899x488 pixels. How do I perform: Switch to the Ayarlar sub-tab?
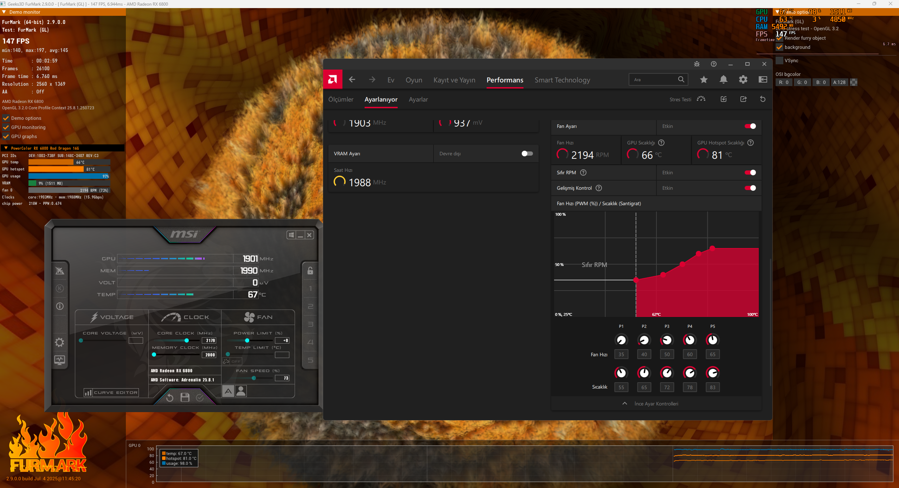[x=418, y=99]
